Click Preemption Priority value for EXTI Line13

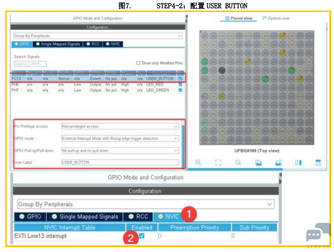[160, 236]
